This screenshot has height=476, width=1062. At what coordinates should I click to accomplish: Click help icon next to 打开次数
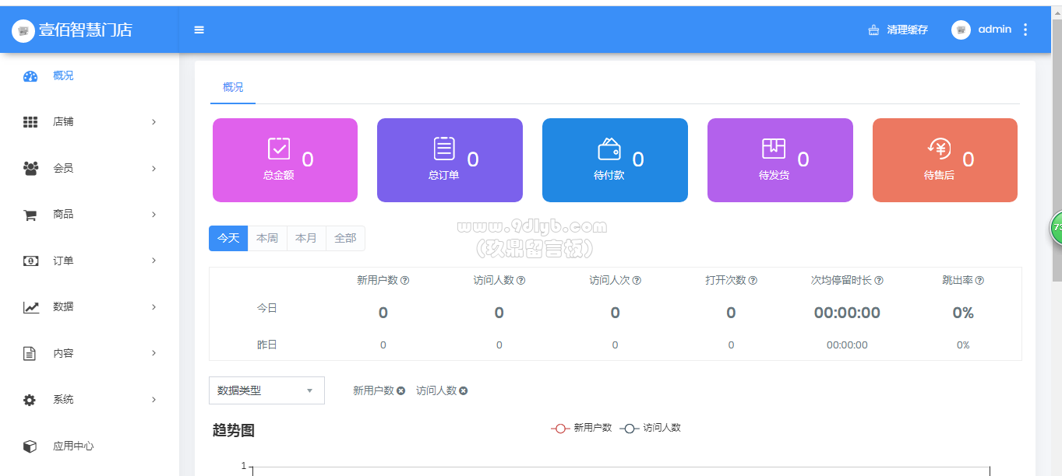pyautogui.click(x=753, y=281)
